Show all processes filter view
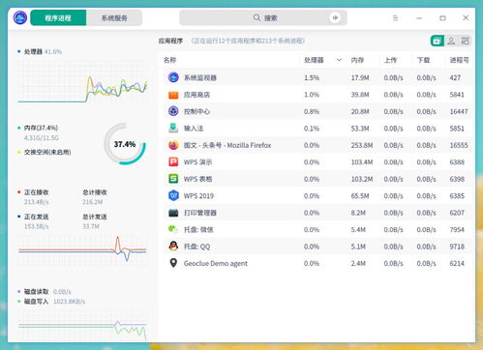This screenshot has height=350, width=483. pyautogui.click(x=465, y=41)
